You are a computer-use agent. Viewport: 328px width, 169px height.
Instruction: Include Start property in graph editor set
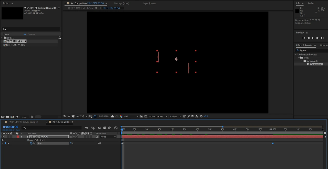[x=35, y=143]
